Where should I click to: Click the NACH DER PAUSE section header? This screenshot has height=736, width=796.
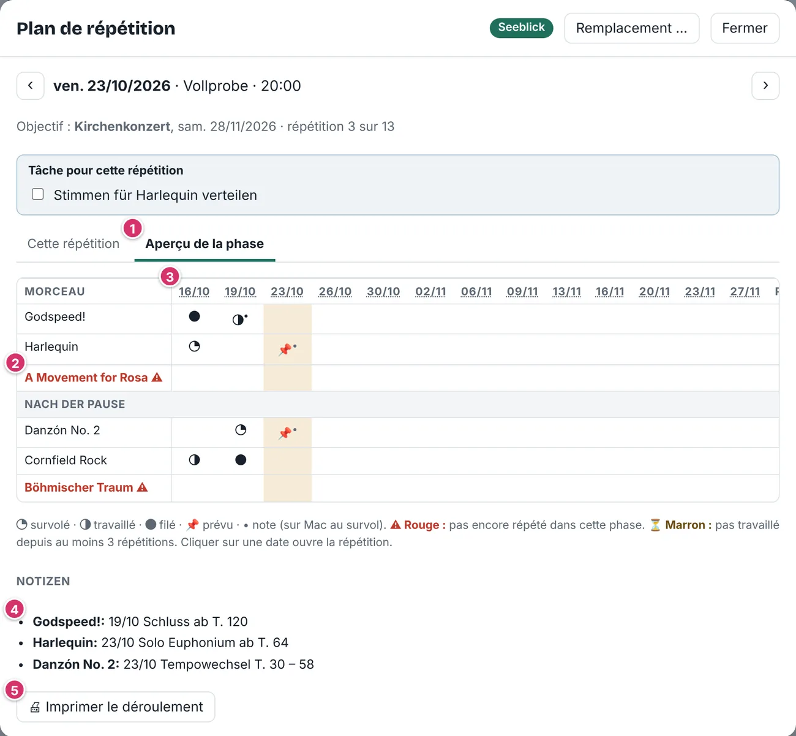[x=398, y=404]
